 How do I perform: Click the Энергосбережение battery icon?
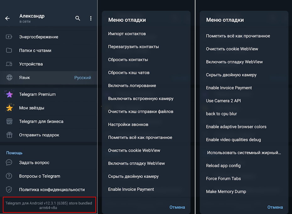pyautogui.click(x=9, y=37)
